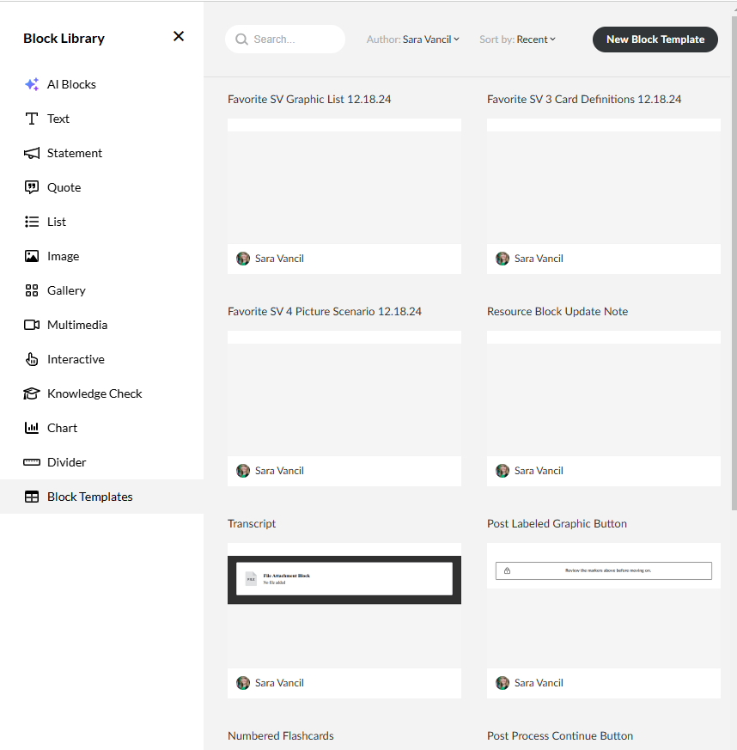Select the Gallery grid icon
The width and height of the screenshot is (737, 750).
pos(32,290)
